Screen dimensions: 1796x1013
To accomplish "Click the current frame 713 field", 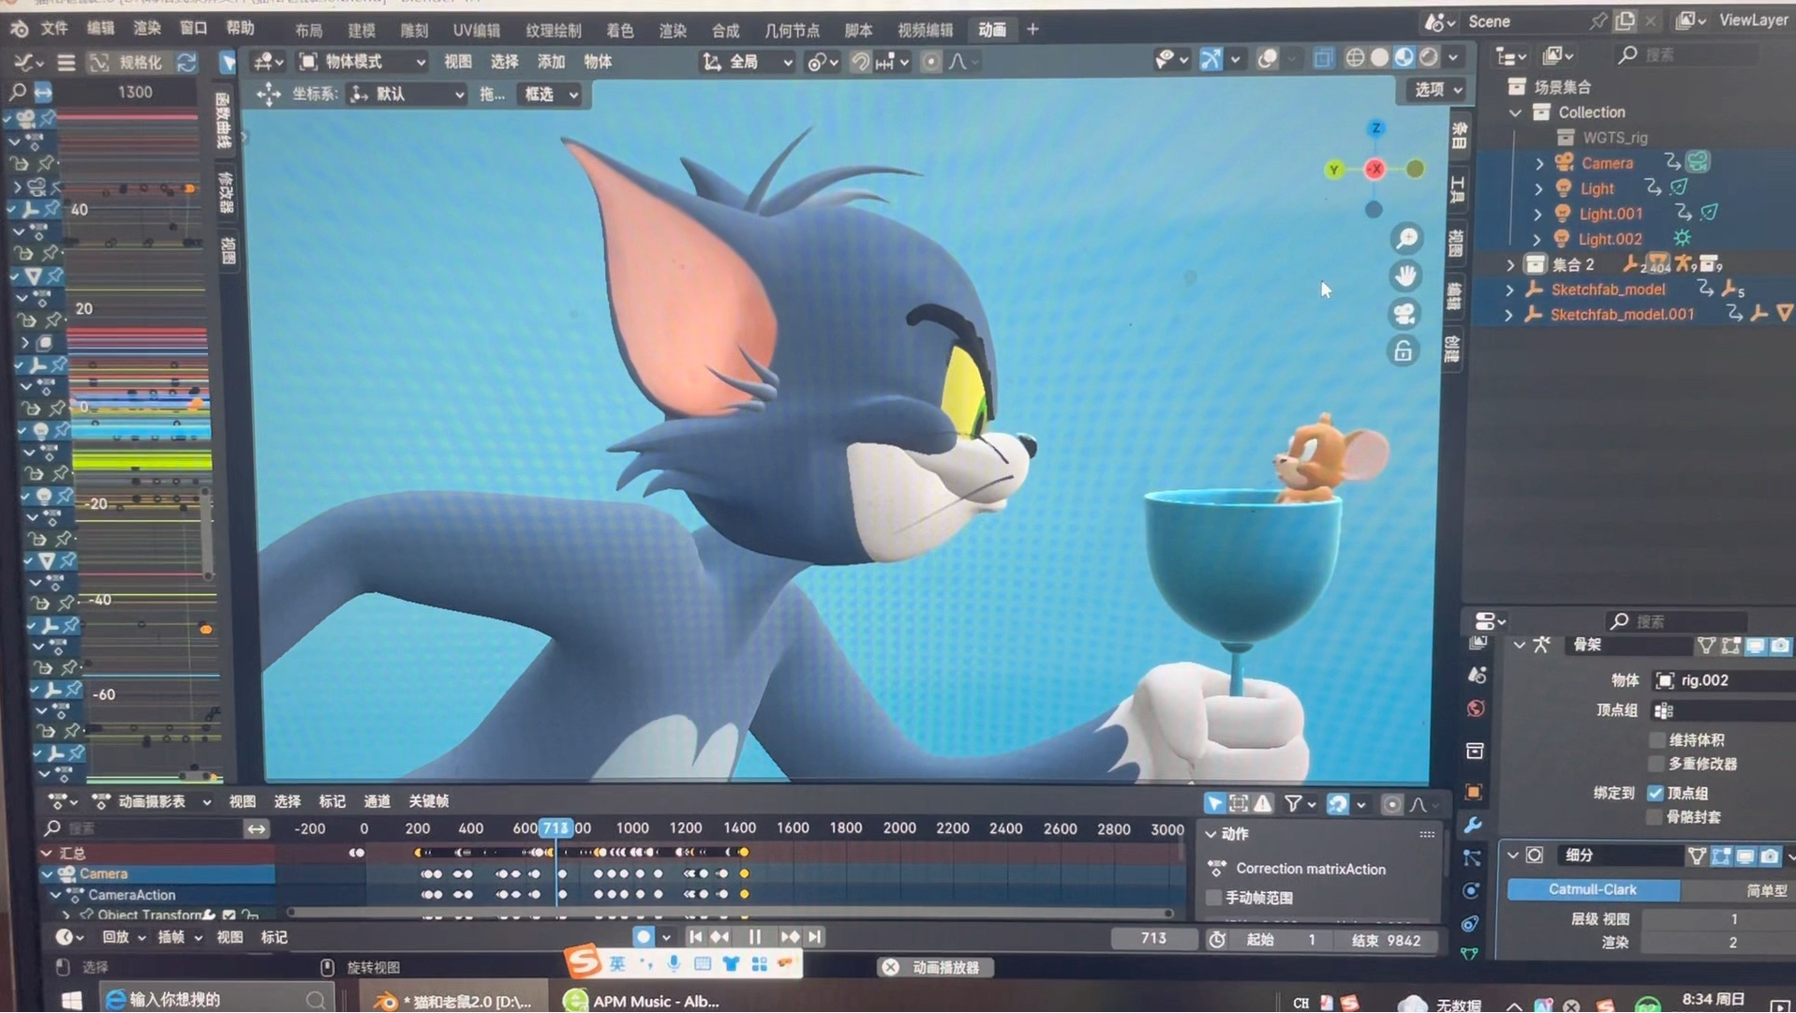I will click(1153, 939).
